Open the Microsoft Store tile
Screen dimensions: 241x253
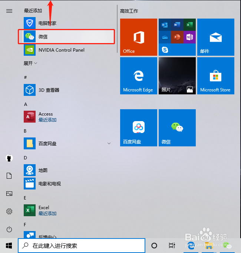click(216, 76)
